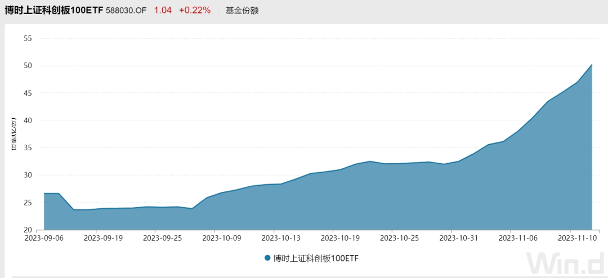Click the rotated y-axis unit title
Viewport: 608px width, 278px height.
14,134
